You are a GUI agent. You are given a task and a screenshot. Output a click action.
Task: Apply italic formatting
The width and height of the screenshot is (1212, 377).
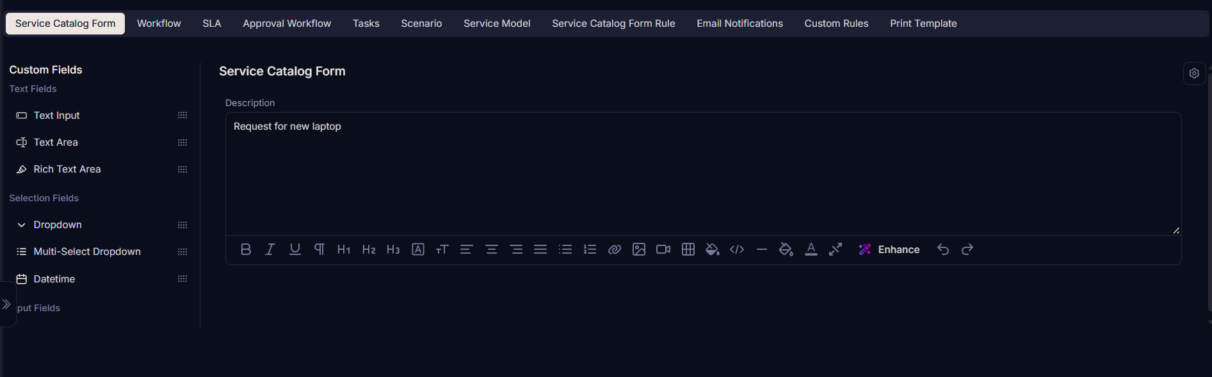270,249
